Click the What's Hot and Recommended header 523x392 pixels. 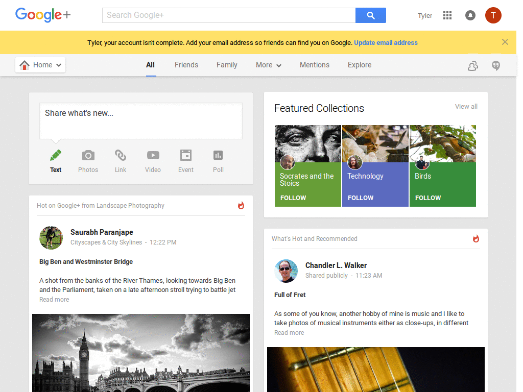[314, 239]
